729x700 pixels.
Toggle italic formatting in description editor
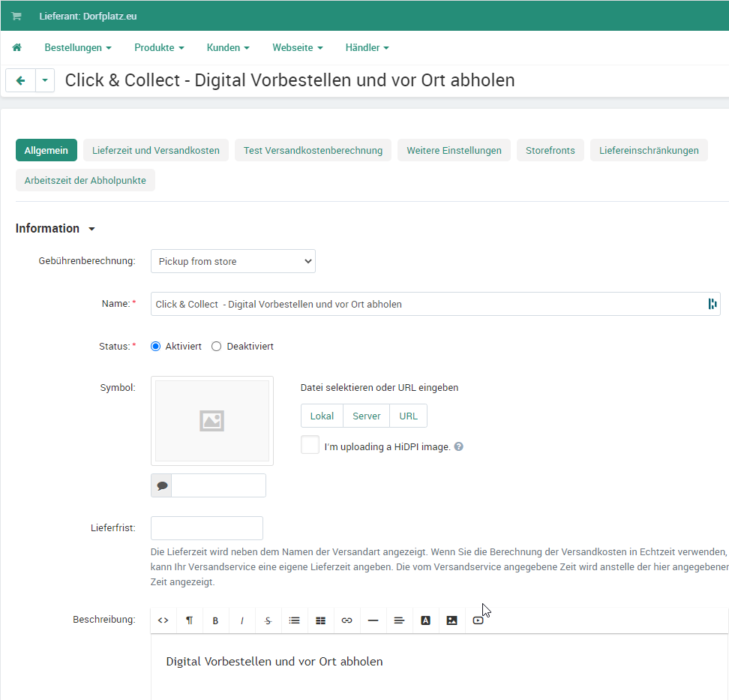pyautogui.click(x=241, y=620)
